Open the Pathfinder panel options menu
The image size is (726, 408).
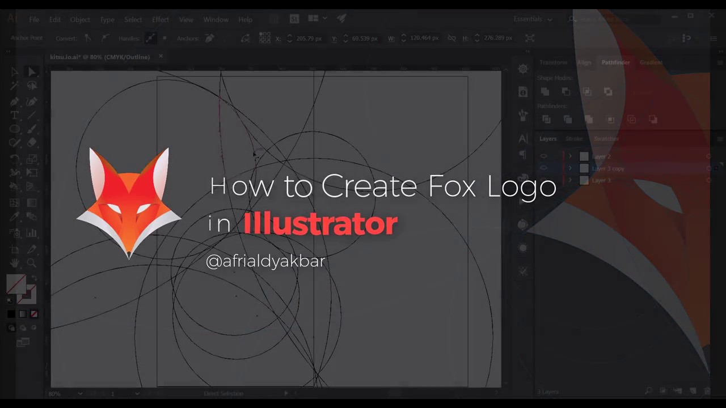click(x=720, y=62)
